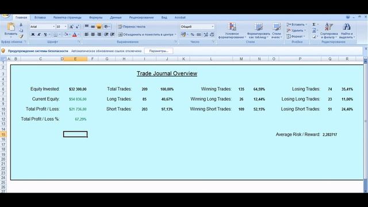Apply fill color bucket icon
Screen dimensions: 368x207
(66, 34)
